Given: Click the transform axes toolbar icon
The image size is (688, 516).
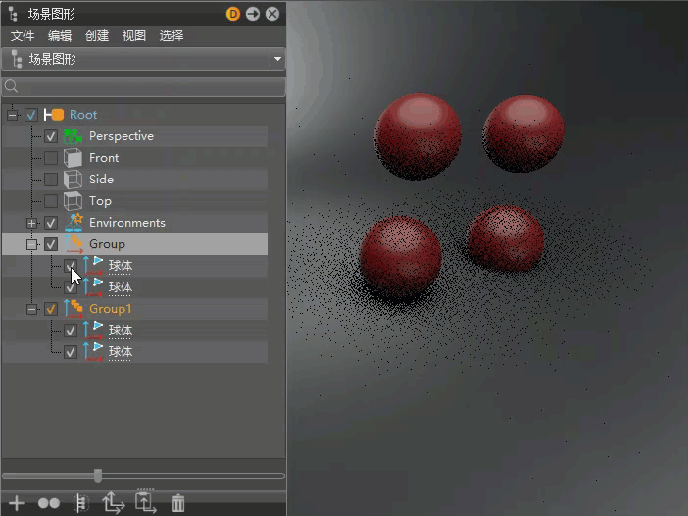Looking at the screenshot, I should [x=114, y=503].
